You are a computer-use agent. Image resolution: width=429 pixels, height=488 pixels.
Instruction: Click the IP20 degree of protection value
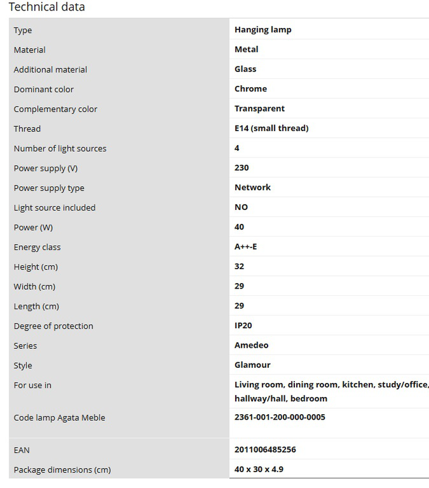point(244,326)
